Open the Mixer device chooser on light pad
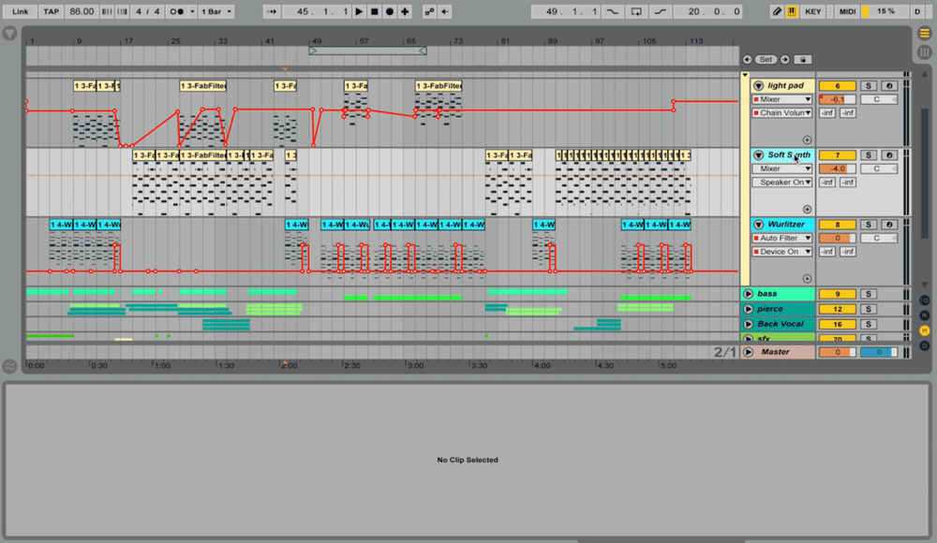The width and height of the screenshot is (937, 543). click(781, 98)
